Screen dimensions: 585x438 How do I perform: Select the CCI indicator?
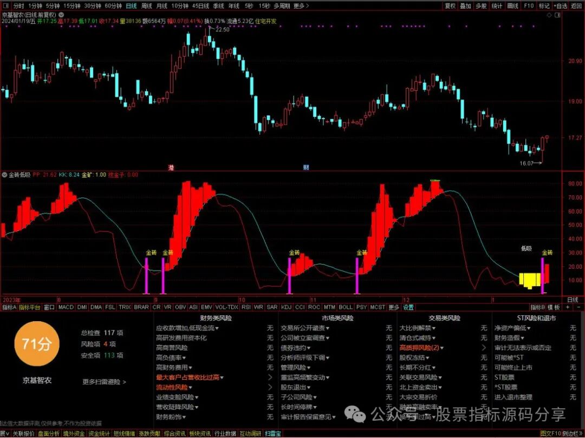300,307
